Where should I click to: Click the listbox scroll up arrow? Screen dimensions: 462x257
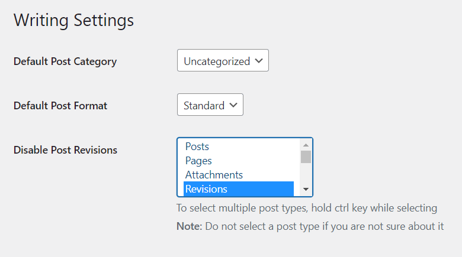click(x=306, y=145)
